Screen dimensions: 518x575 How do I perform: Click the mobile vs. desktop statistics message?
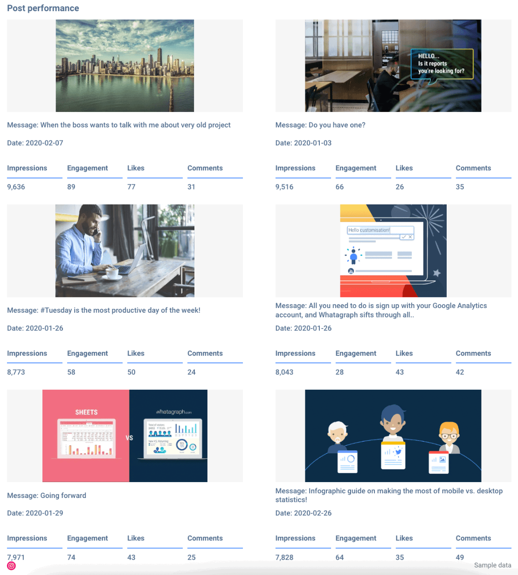[389, 495]
